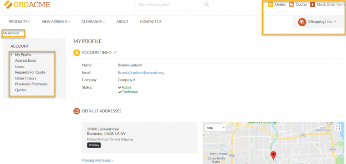Viewport: 346px width, 164px height.
Task: Click the My Profile page heading
Action: (x=87, y=41)
